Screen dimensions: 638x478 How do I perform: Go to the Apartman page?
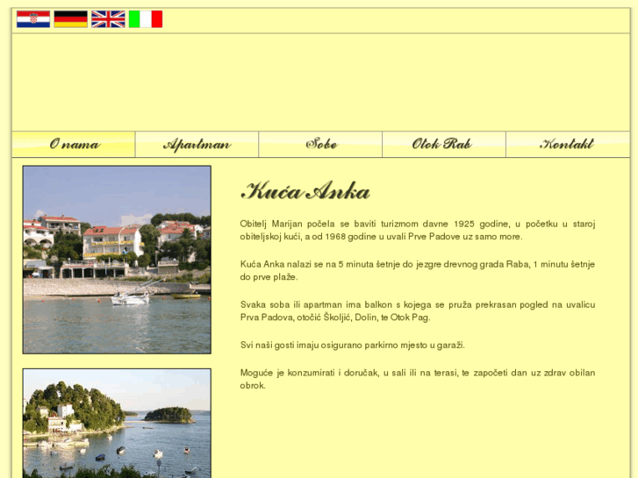(197, 145)
